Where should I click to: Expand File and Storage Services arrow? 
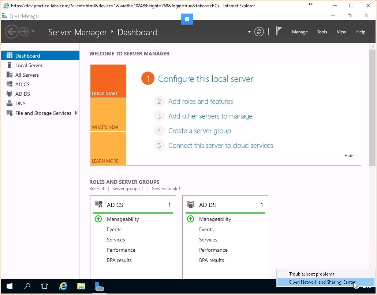pyautogui.click(x=76, y=113)
